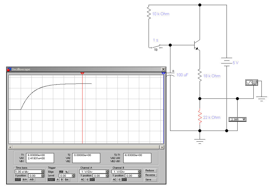The image size is (269, 186).
Task: Click the T1 readout box
Action: pyautogui.click(x=40, y=158)
